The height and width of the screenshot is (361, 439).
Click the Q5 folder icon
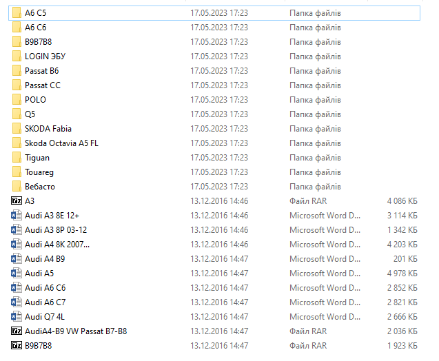(x=17, y=114)
